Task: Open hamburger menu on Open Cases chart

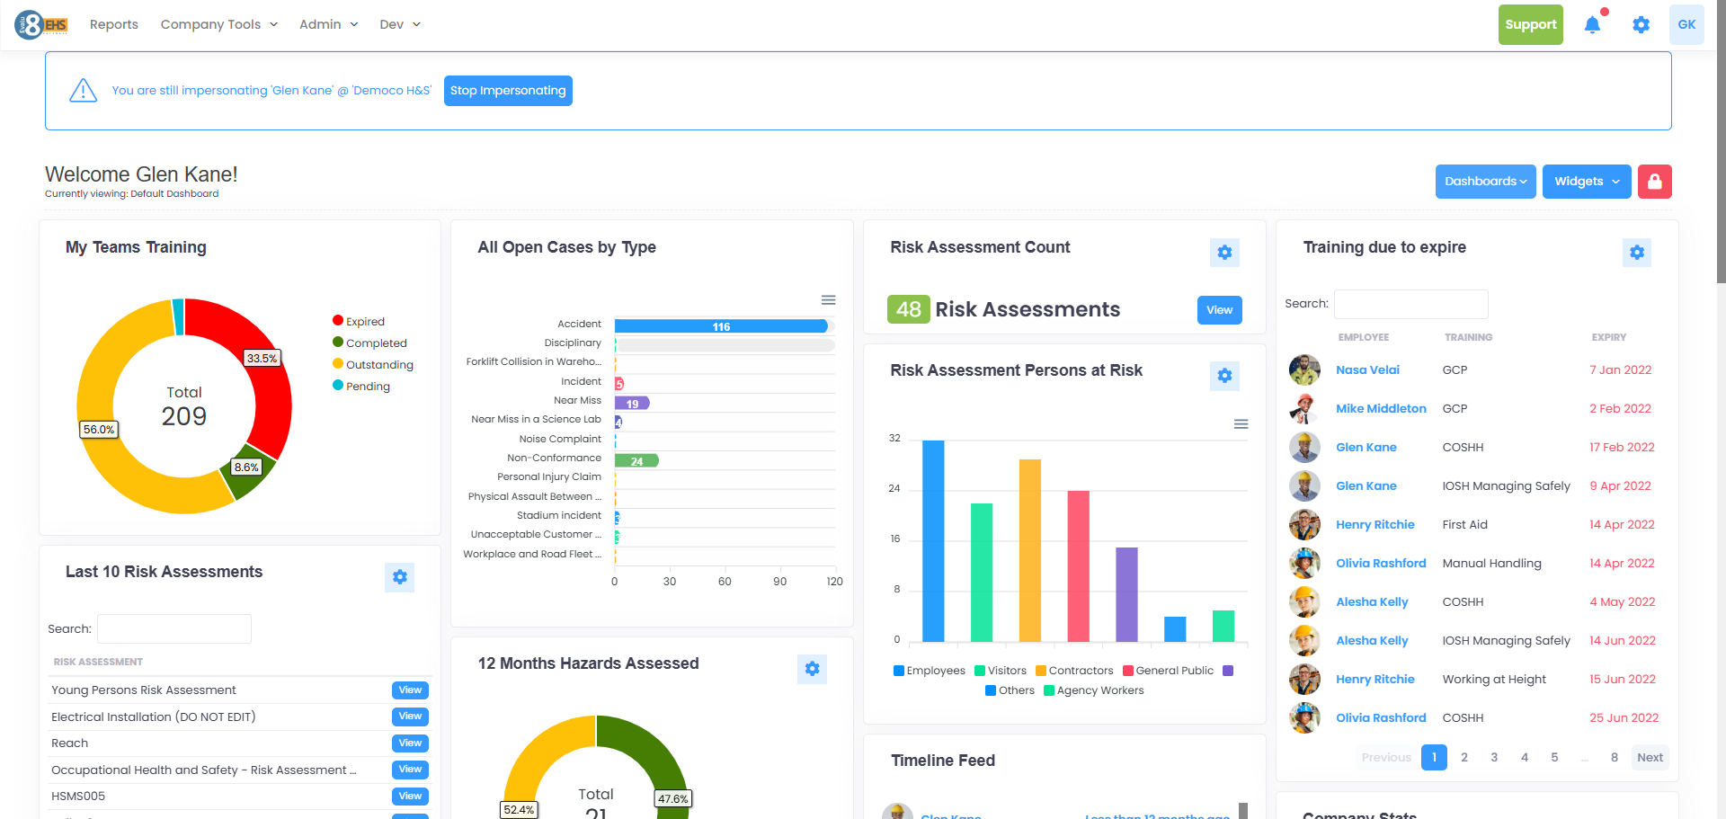Action: 829,300
